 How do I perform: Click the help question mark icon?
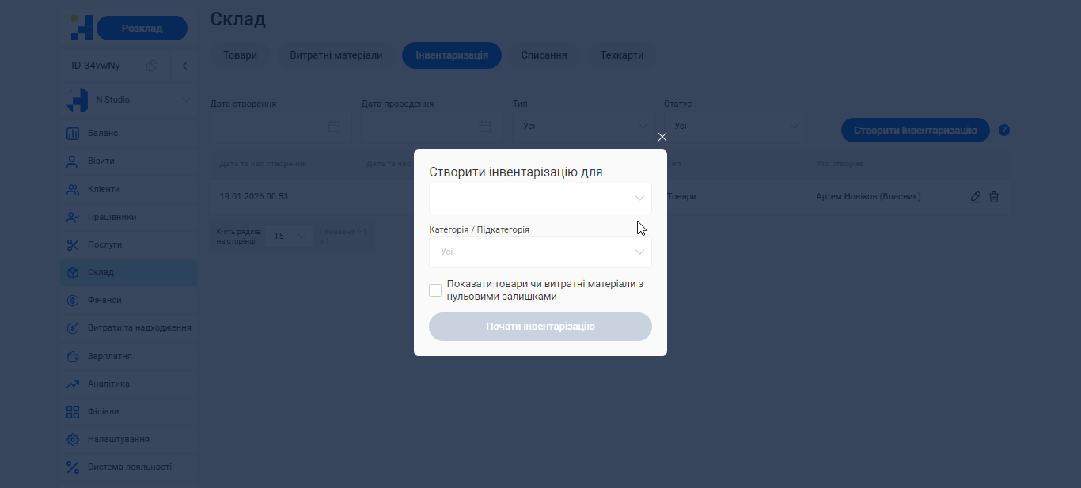(1003, 130)
